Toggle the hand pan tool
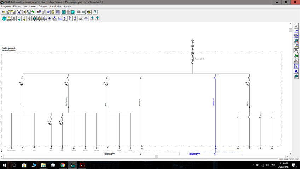 coord(296,51)
